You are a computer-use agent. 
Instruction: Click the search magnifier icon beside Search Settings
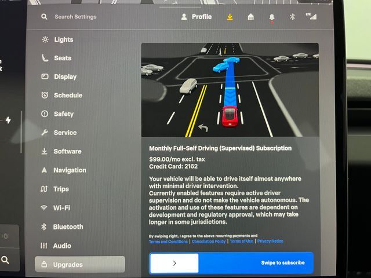click(x=44, y=17)
